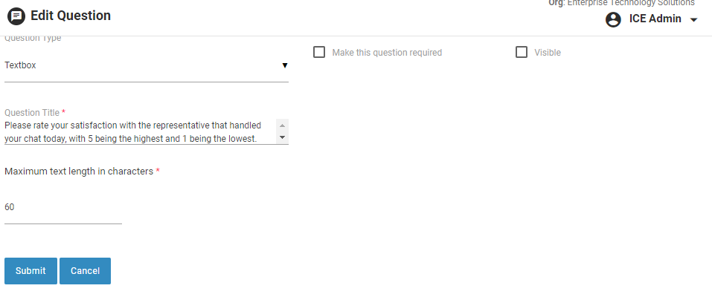Viewport: 712px width, 297px height.
Task: Click the Question Title field label
Action: click(32, 113)
